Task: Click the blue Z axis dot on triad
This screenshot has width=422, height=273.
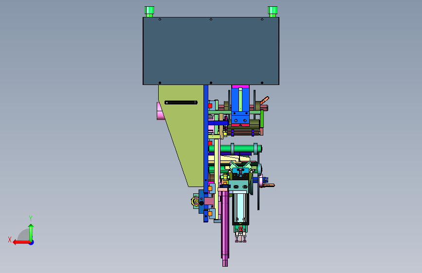Action: [32, 242]
